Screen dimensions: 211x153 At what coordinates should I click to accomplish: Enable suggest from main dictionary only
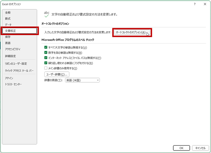tap(46, 68)
